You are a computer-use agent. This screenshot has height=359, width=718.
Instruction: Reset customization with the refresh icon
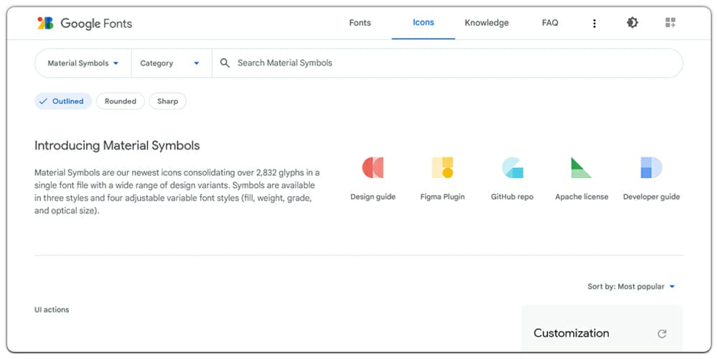pos(662,334)
